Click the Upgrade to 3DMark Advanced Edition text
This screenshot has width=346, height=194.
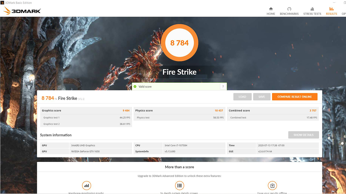click(179, 176)
